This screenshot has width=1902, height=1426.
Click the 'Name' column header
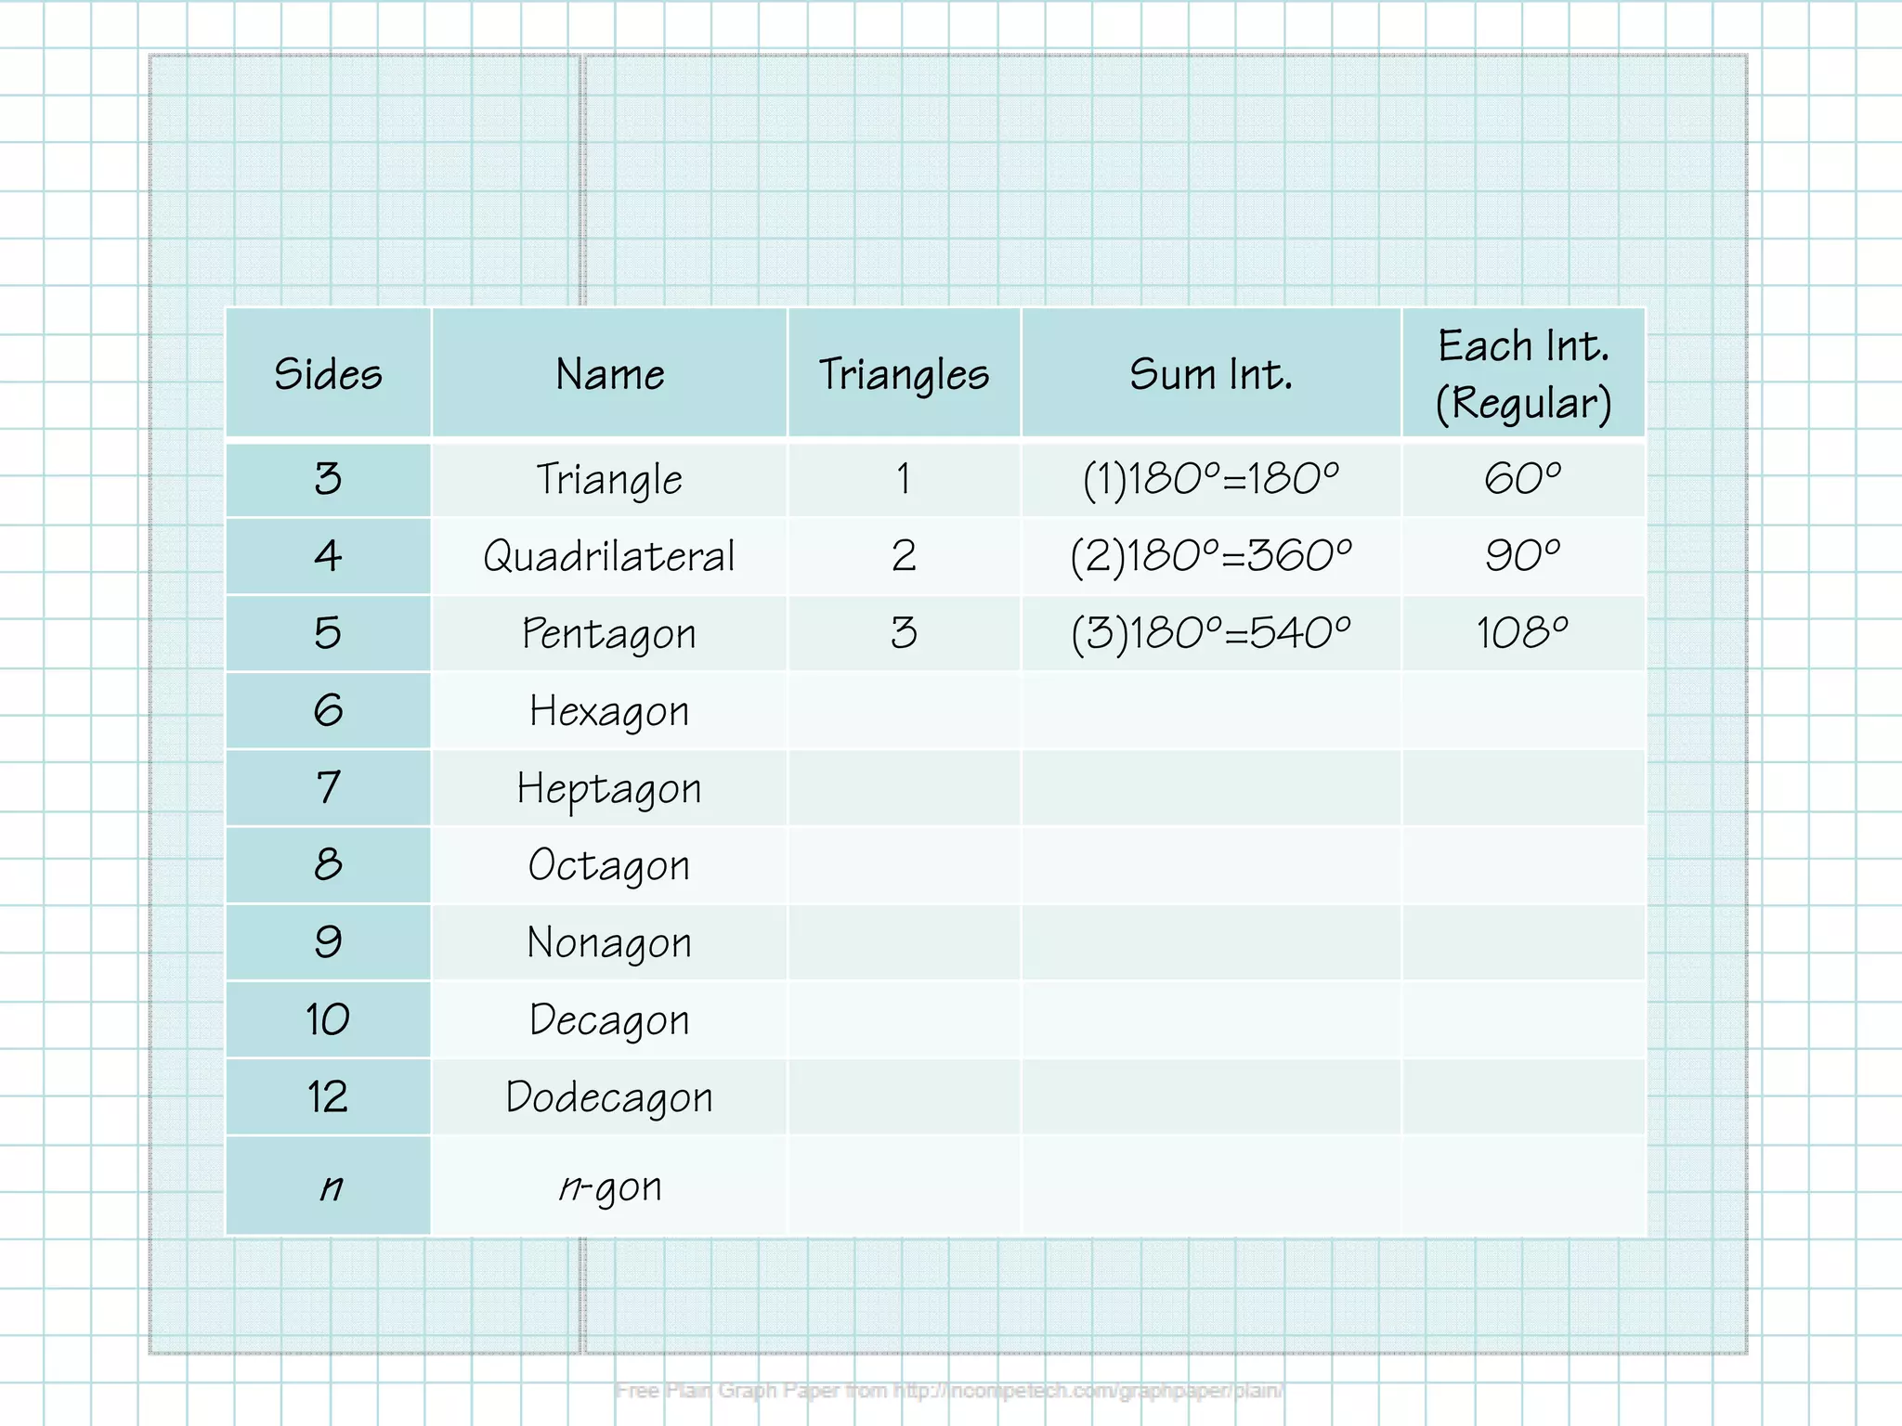[609, 372]
